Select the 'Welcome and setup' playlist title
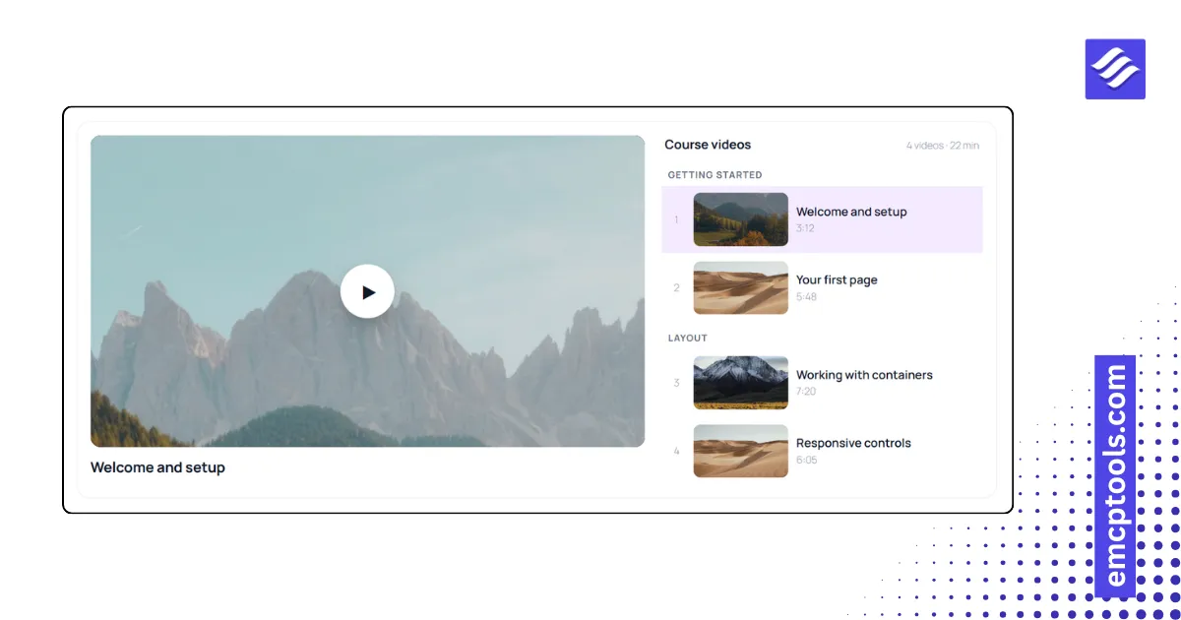1181x620 pixels. (x=851, y=212)
